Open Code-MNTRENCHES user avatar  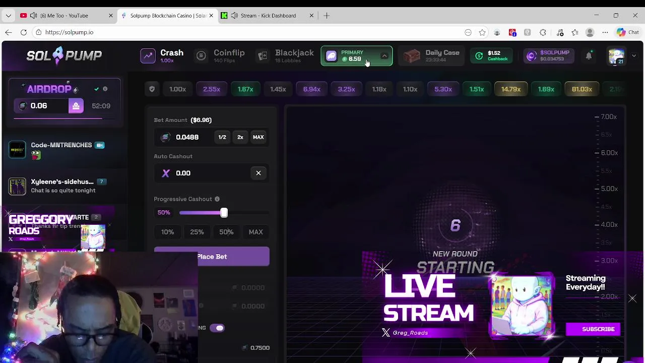[x=17, y=150]
